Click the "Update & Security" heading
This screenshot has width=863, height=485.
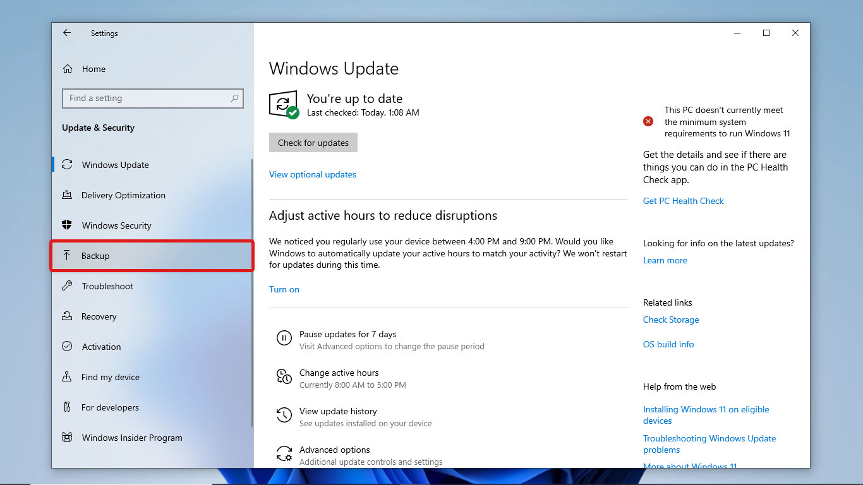click(x=98, y=128)
